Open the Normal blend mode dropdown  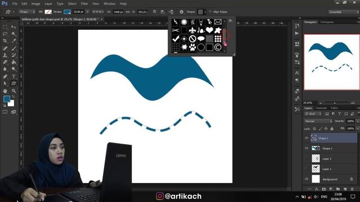(318, 121)
